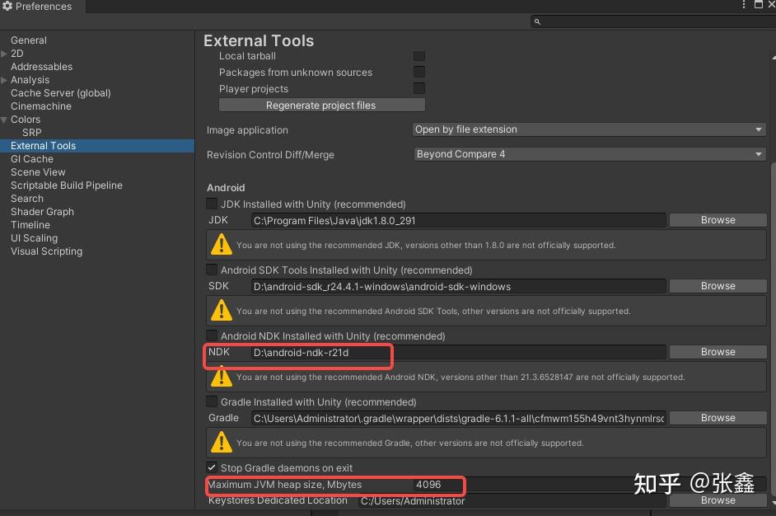776x516 pixels.
Task: Open the Shader Graph preferences
Action: point(42,212)
